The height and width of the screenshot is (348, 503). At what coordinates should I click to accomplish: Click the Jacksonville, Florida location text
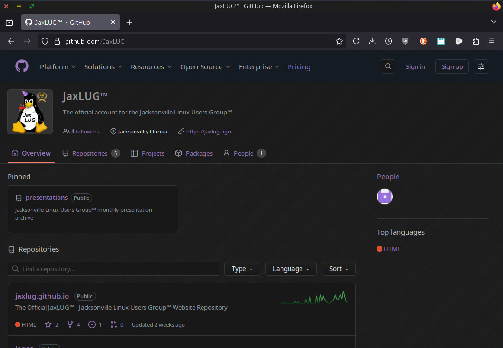[x=143, y=132]
